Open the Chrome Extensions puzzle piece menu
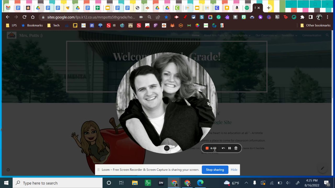 302,17
